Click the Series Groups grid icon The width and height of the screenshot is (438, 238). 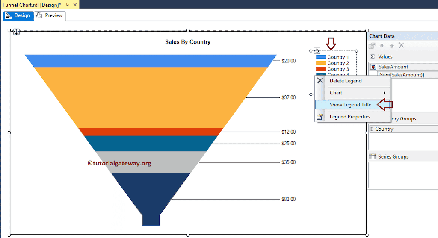point(373,157)
